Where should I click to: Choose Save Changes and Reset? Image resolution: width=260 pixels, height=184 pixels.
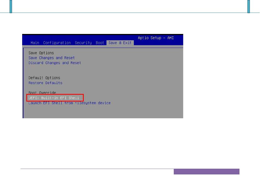tap(51, 58)
